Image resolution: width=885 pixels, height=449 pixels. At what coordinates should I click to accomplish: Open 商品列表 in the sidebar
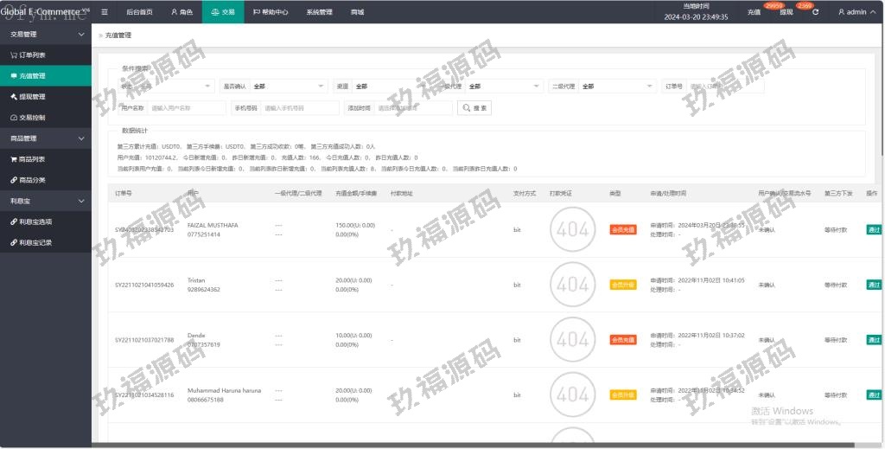pos(34,159)
